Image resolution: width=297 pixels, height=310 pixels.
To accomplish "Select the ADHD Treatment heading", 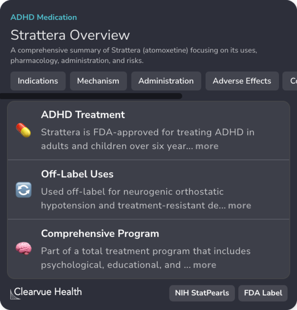I will coord(83,115).
